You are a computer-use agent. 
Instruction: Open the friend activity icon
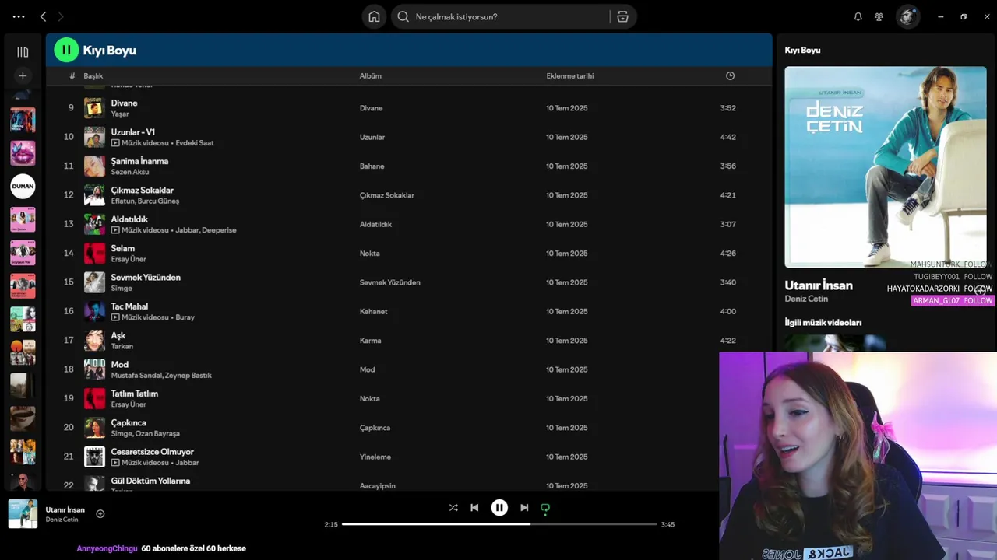879,16
